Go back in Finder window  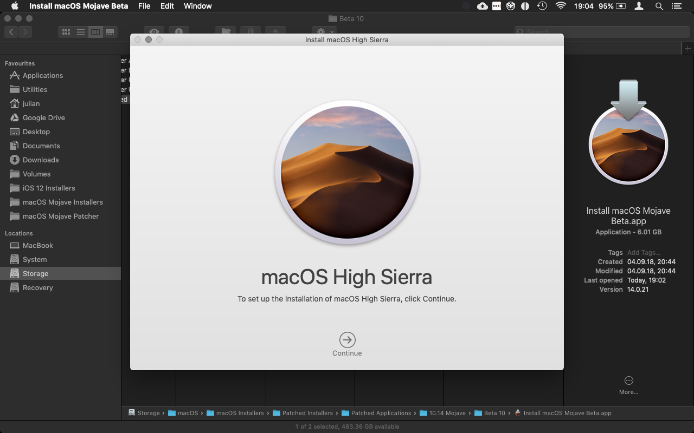pyautogui.click(x=11, y=32)
